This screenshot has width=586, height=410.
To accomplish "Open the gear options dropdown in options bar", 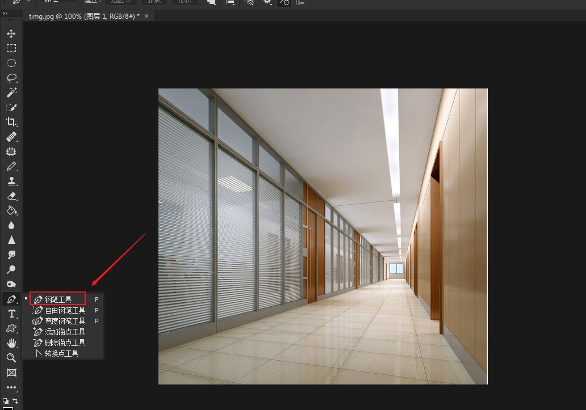I will tap(267, 2).
